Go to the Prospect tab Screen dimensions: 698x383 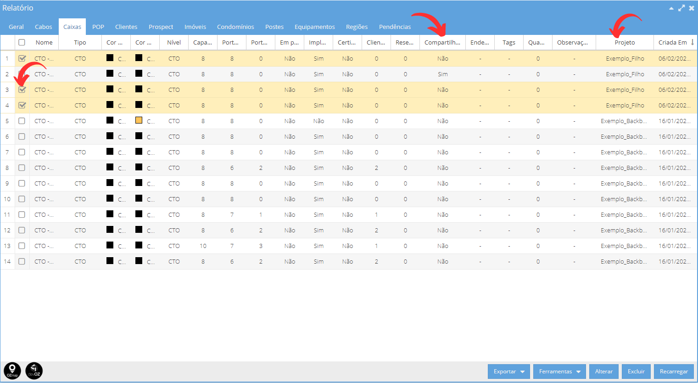click(161, 27)
